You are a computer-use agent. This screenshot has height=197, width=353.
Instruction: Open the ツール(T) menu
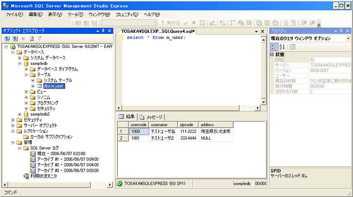point(76,14)
